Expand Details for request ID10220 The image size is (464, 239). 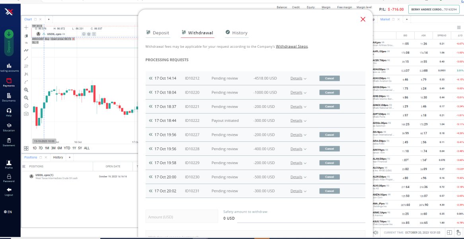click(x=298, y=92)
